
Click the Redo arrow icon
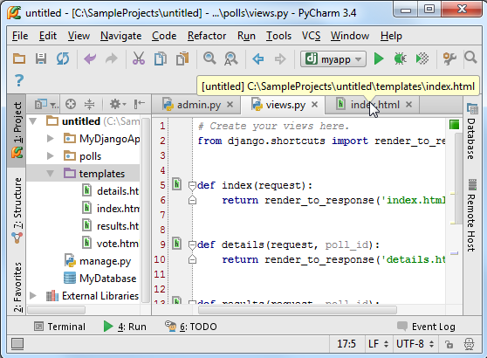(111, 59)
